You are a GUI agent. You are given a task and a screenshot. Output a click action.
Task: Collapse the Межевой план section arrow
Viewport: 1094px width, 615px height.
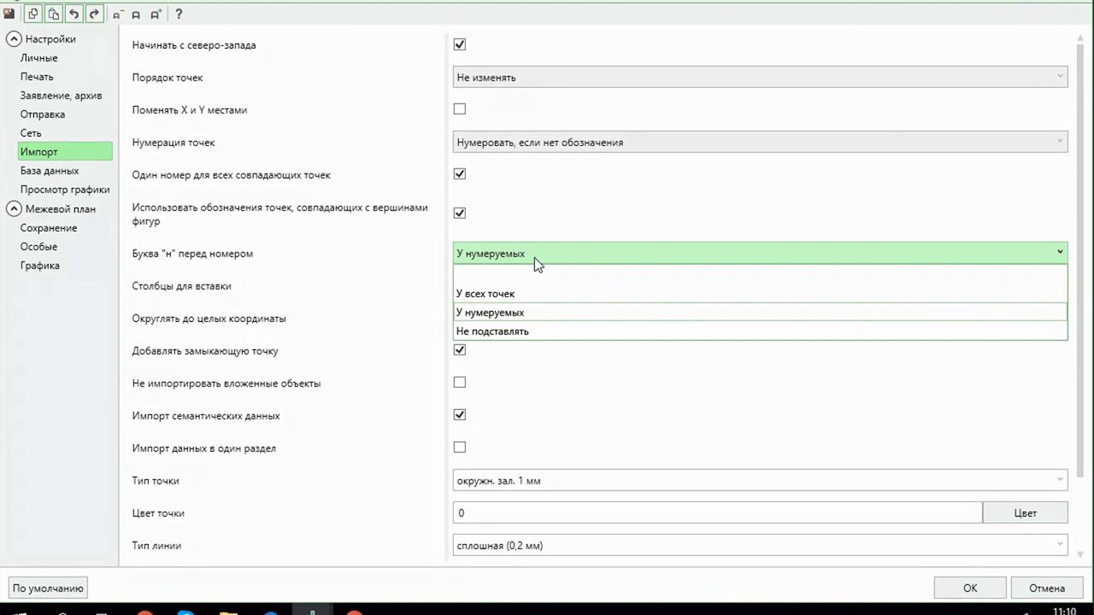(13, 208)
